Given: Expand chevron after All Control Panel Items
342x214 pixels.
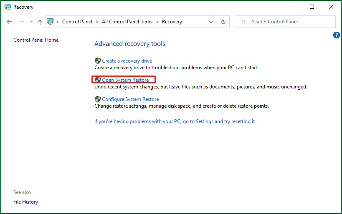Looking at the screenshot, I should tap(157, 22).
